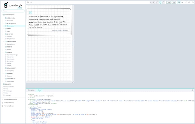Click the plus circle icon in toolbar
Screen dimensions: 195x124
click(164, 3)
